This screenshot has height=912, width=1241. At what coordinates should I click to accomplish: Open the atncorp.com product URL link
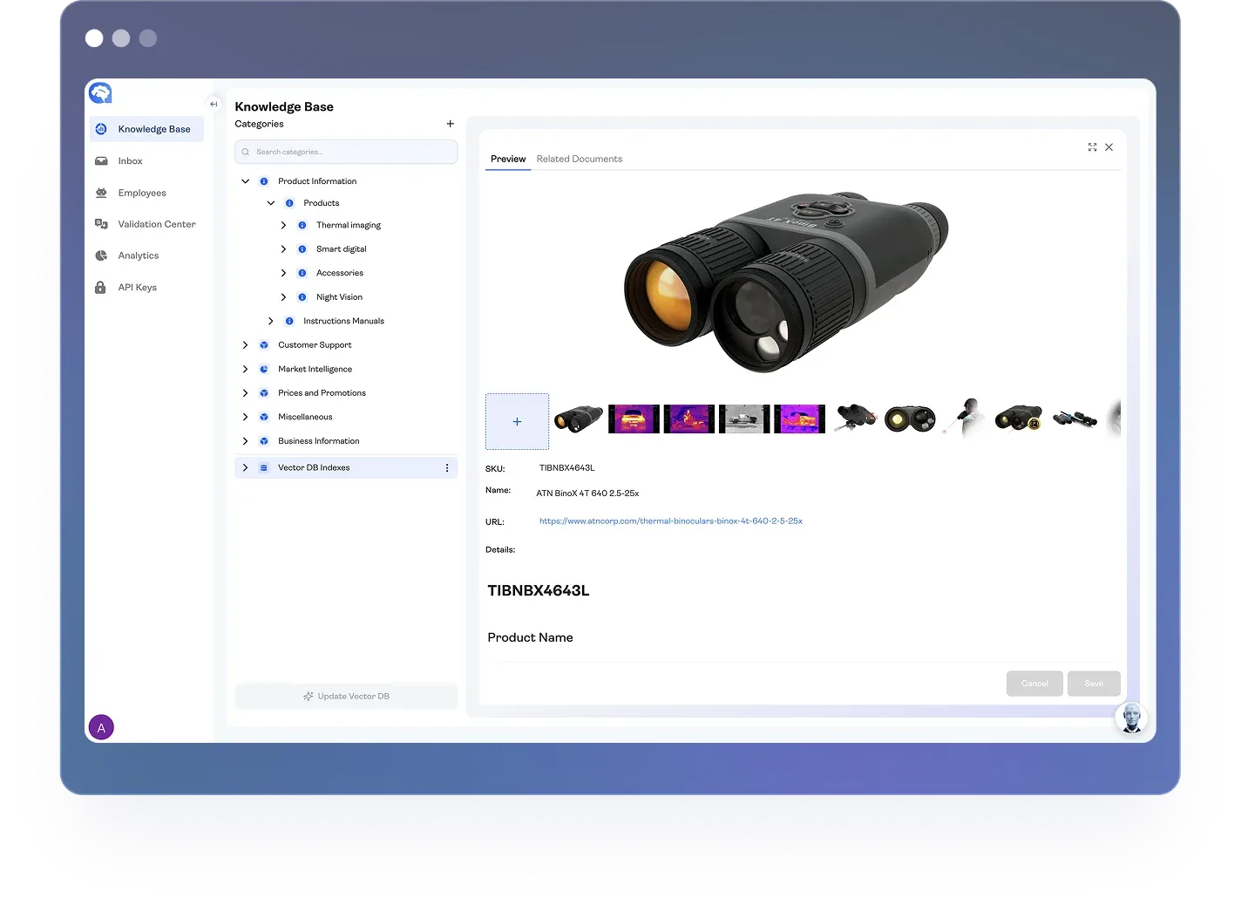tap(670, 521)
